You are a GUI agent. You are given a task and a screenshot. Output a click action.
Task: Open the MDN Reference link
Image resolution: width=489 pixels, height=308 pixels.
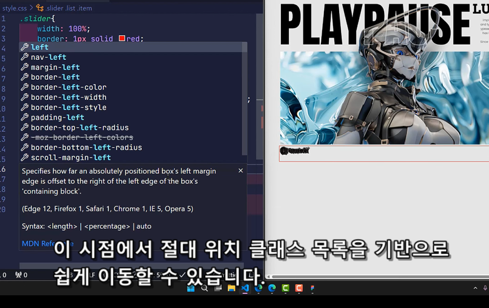[47, 244]
